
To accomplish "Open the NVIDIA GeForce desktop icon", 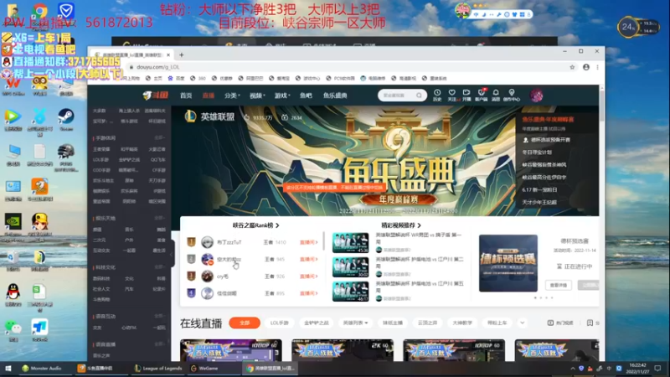I will coord(13,225).
